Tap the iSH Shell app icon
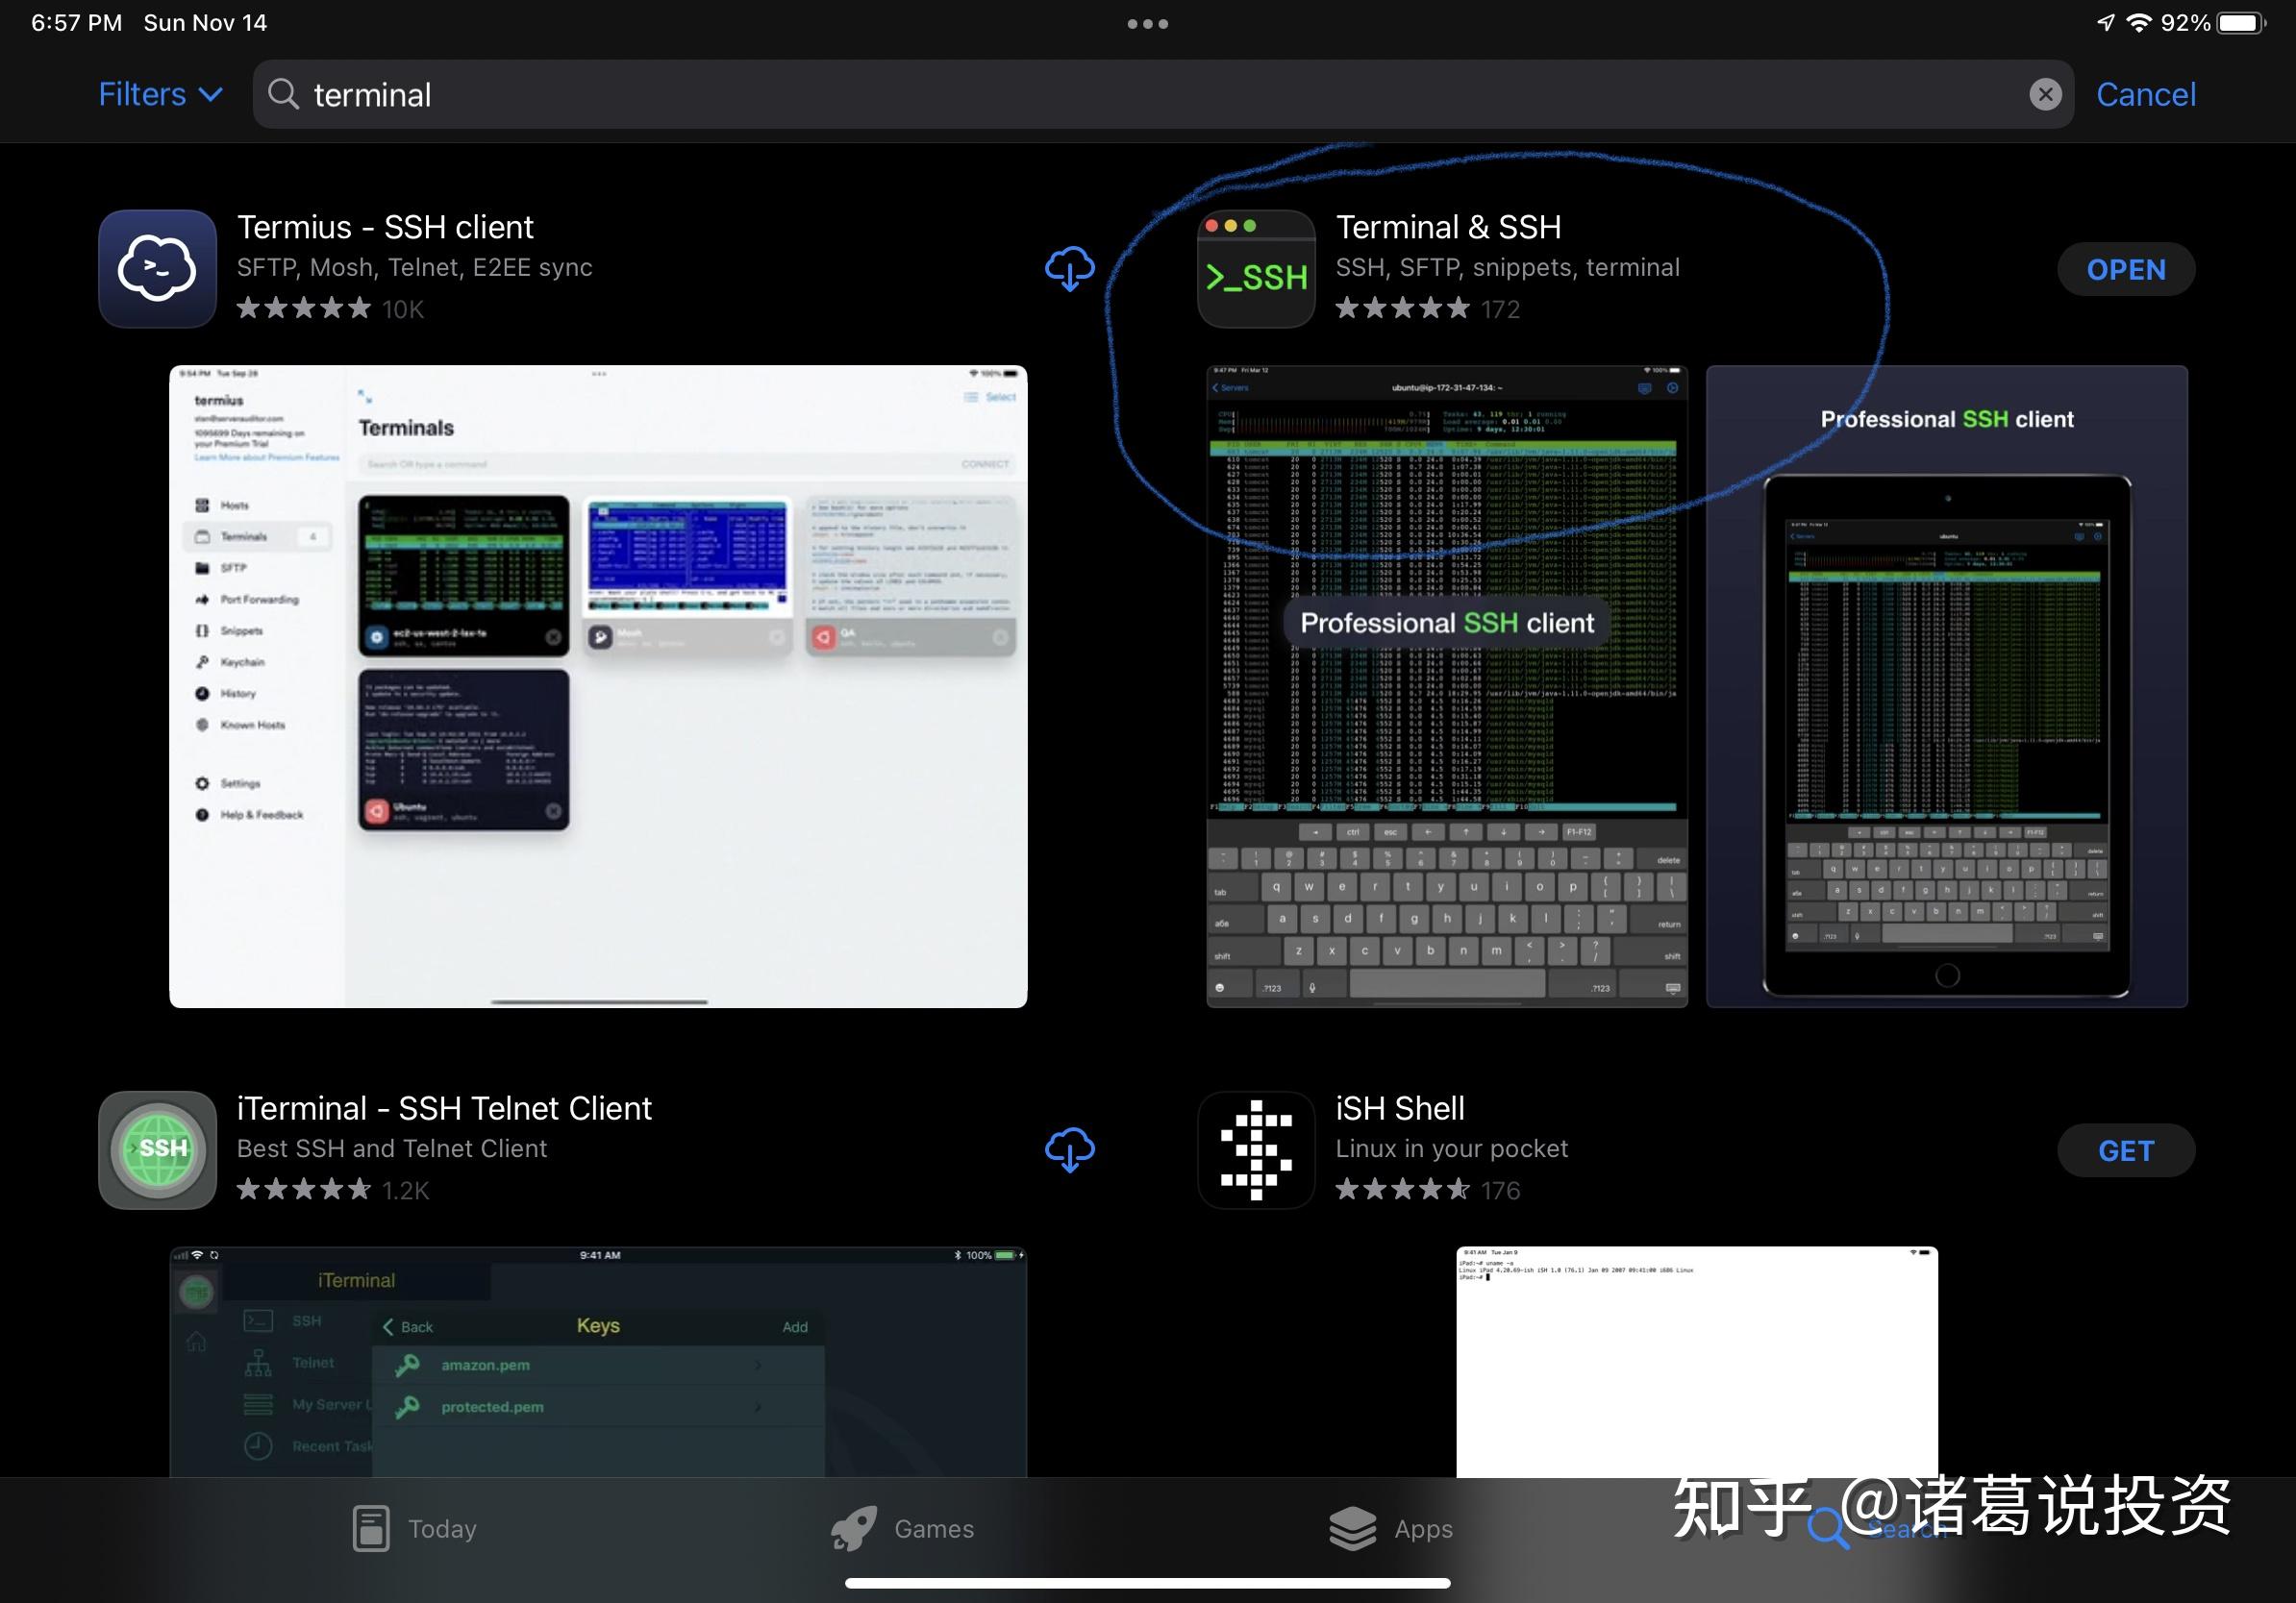This screenshot has height=1603, width=2296. pos(1256,1149)
